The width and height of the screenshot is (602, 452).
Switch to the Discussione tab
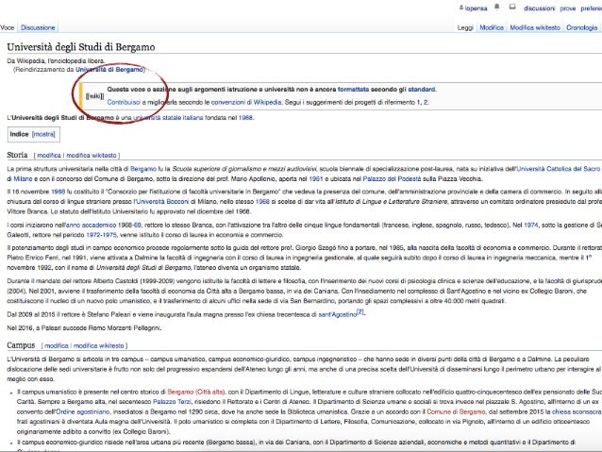click(x=38, y=27)
